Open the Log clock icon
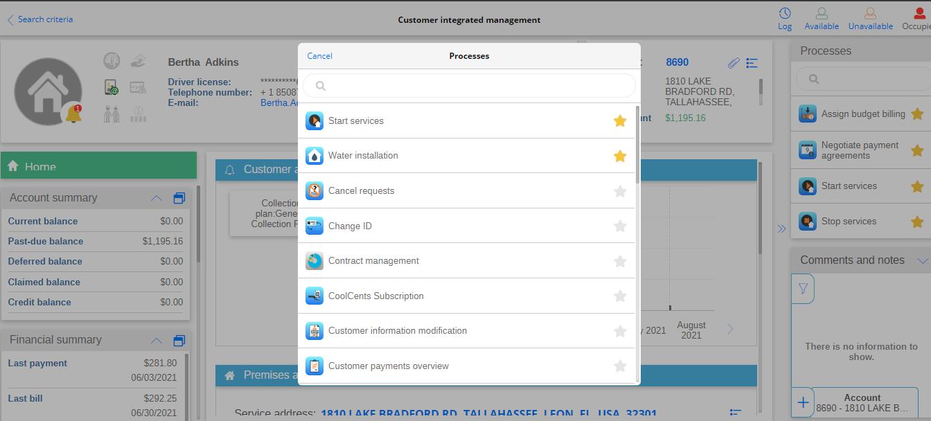931x421 pixels. (785, 14)
